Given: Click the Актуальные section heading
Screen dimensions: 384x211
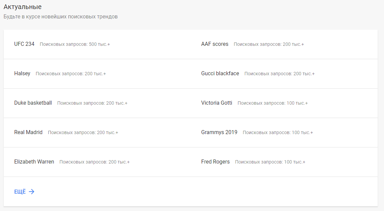Looking at the screenshot, I should pos(22,7).
